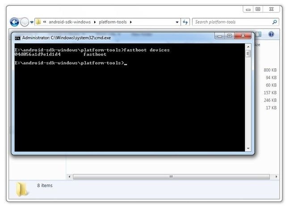Open the recent locations dropdown arrow
Viewport: 286px width, 209px height.
32,22
